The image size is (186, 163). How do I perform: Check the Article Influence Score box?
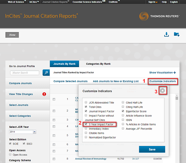[x=123, y=115]
